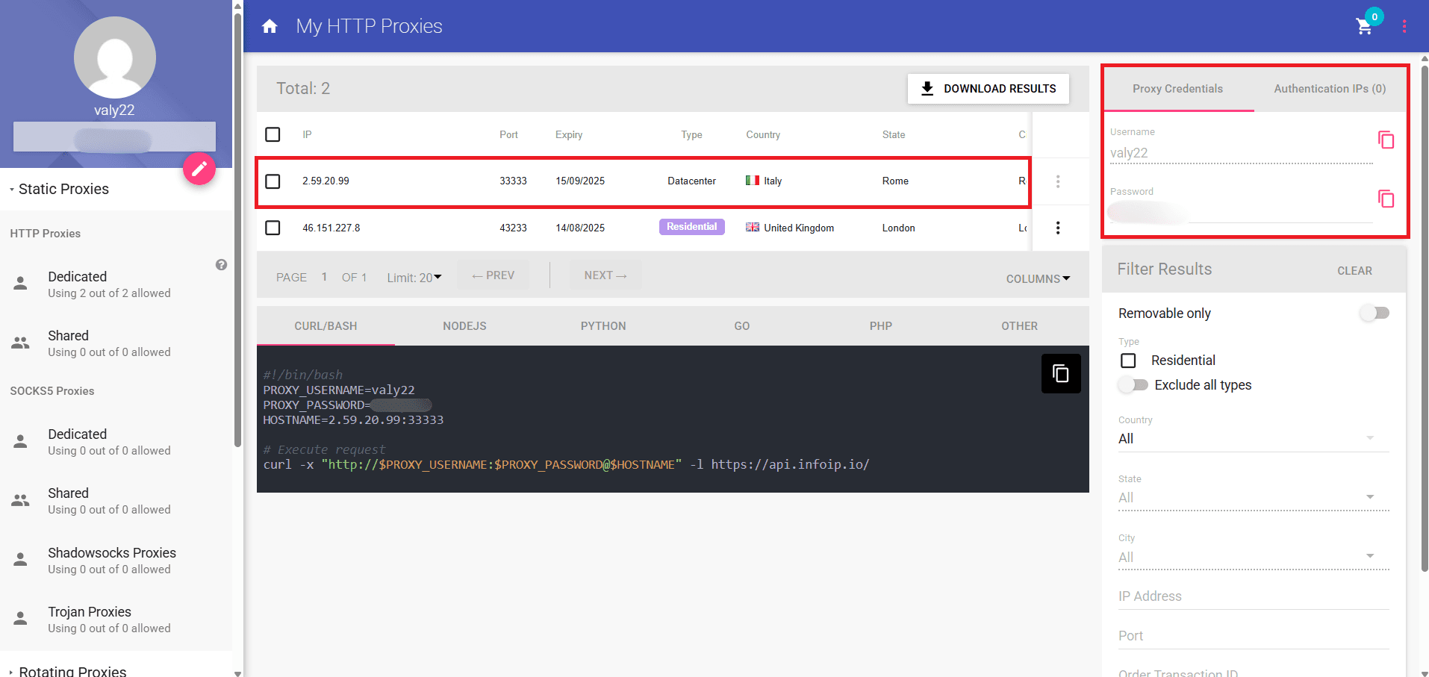The width and height of the screenshot is (1429, 677).
Task: Clear the filter results
Action: (1354, 270)
